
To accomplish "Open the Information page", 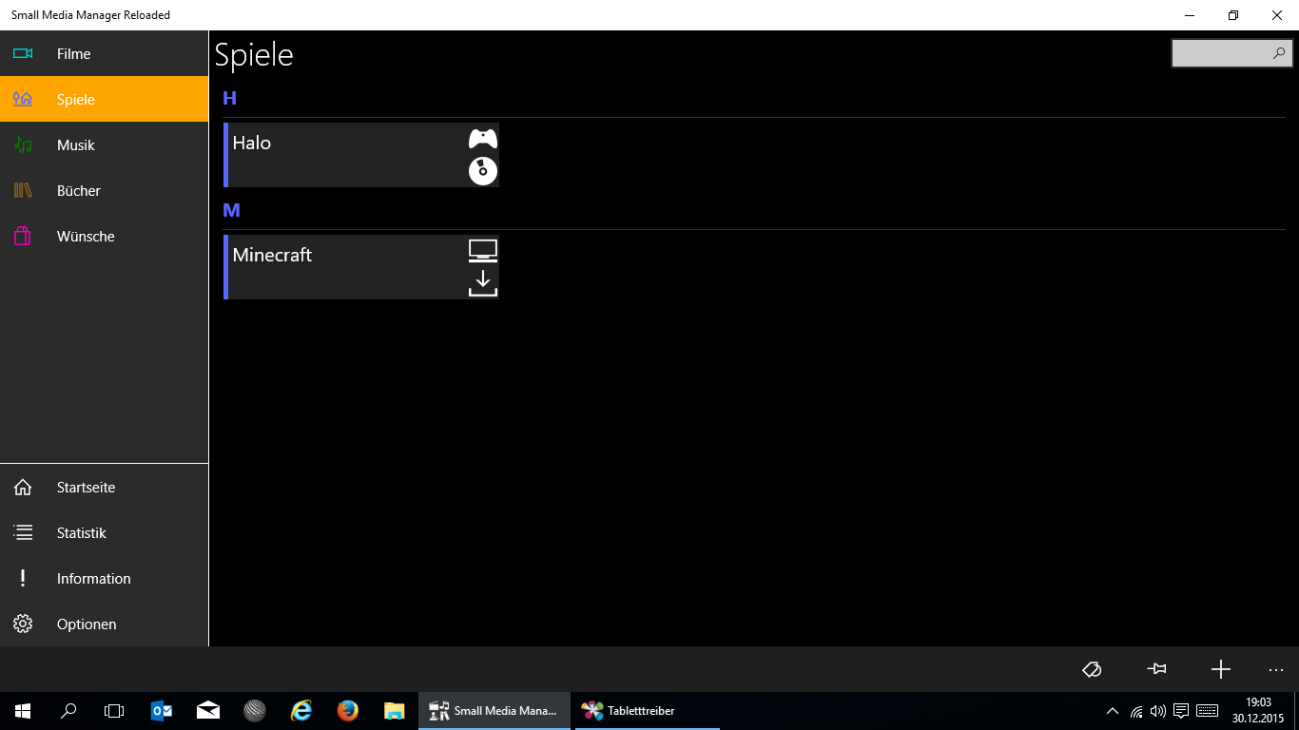I will [104, 578].
